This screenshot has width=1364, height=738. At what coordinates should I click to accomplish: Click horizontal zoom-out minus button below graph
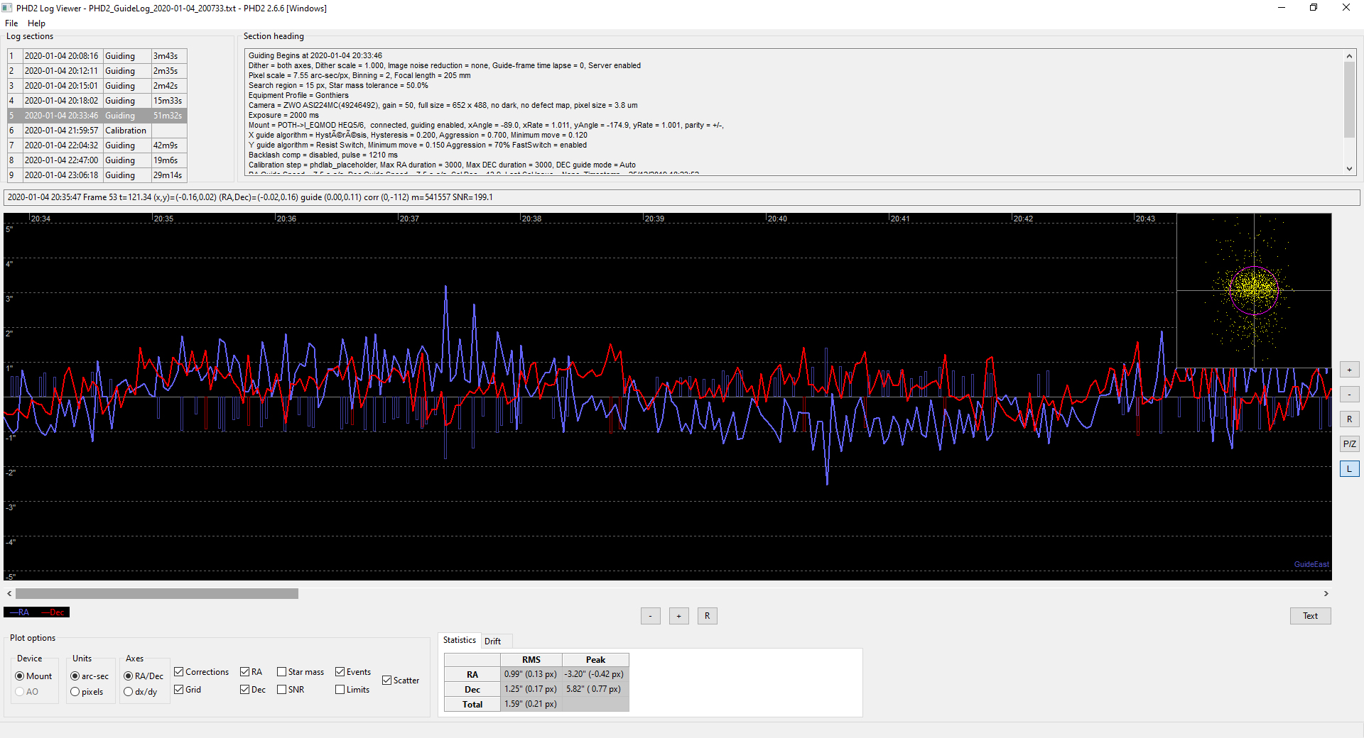[x=650, y=616]
